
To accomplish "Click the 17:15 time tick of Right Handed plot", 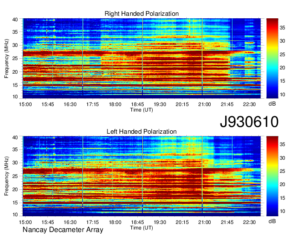I will (93, 104).
